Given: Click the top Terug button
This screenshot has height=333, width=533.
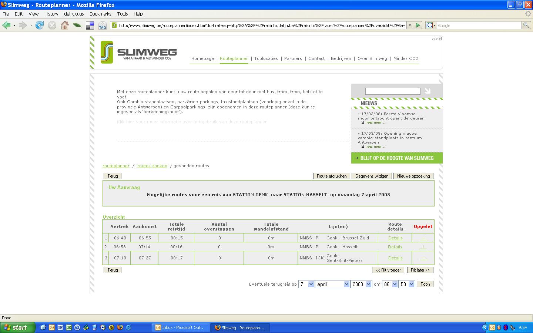Looking at the screenshot, I should (x=113, y=176).
